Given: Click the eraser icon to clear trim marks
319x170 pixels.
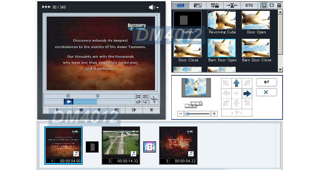Looking at the screenshot, I should coord(138,102).
